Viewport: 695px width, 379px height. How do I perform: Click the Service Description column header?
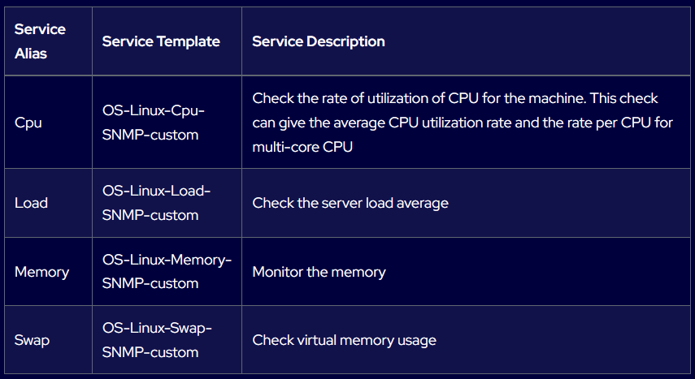click(x=319, y=41)
